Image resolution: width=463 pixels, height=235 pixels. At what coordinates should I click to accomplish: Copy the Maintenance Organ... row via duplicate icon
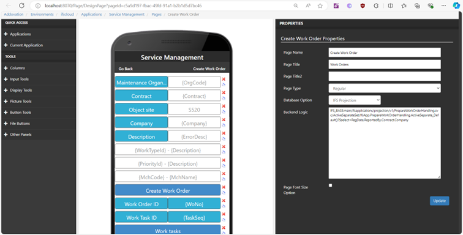[x=224, y=84]
